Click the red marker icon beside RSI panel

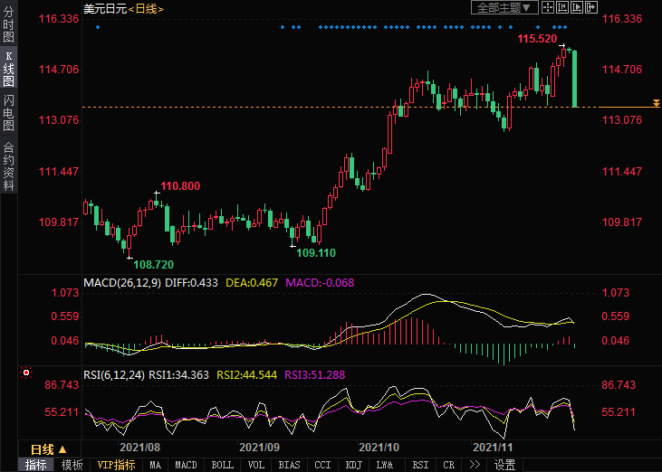coord(26,373)
